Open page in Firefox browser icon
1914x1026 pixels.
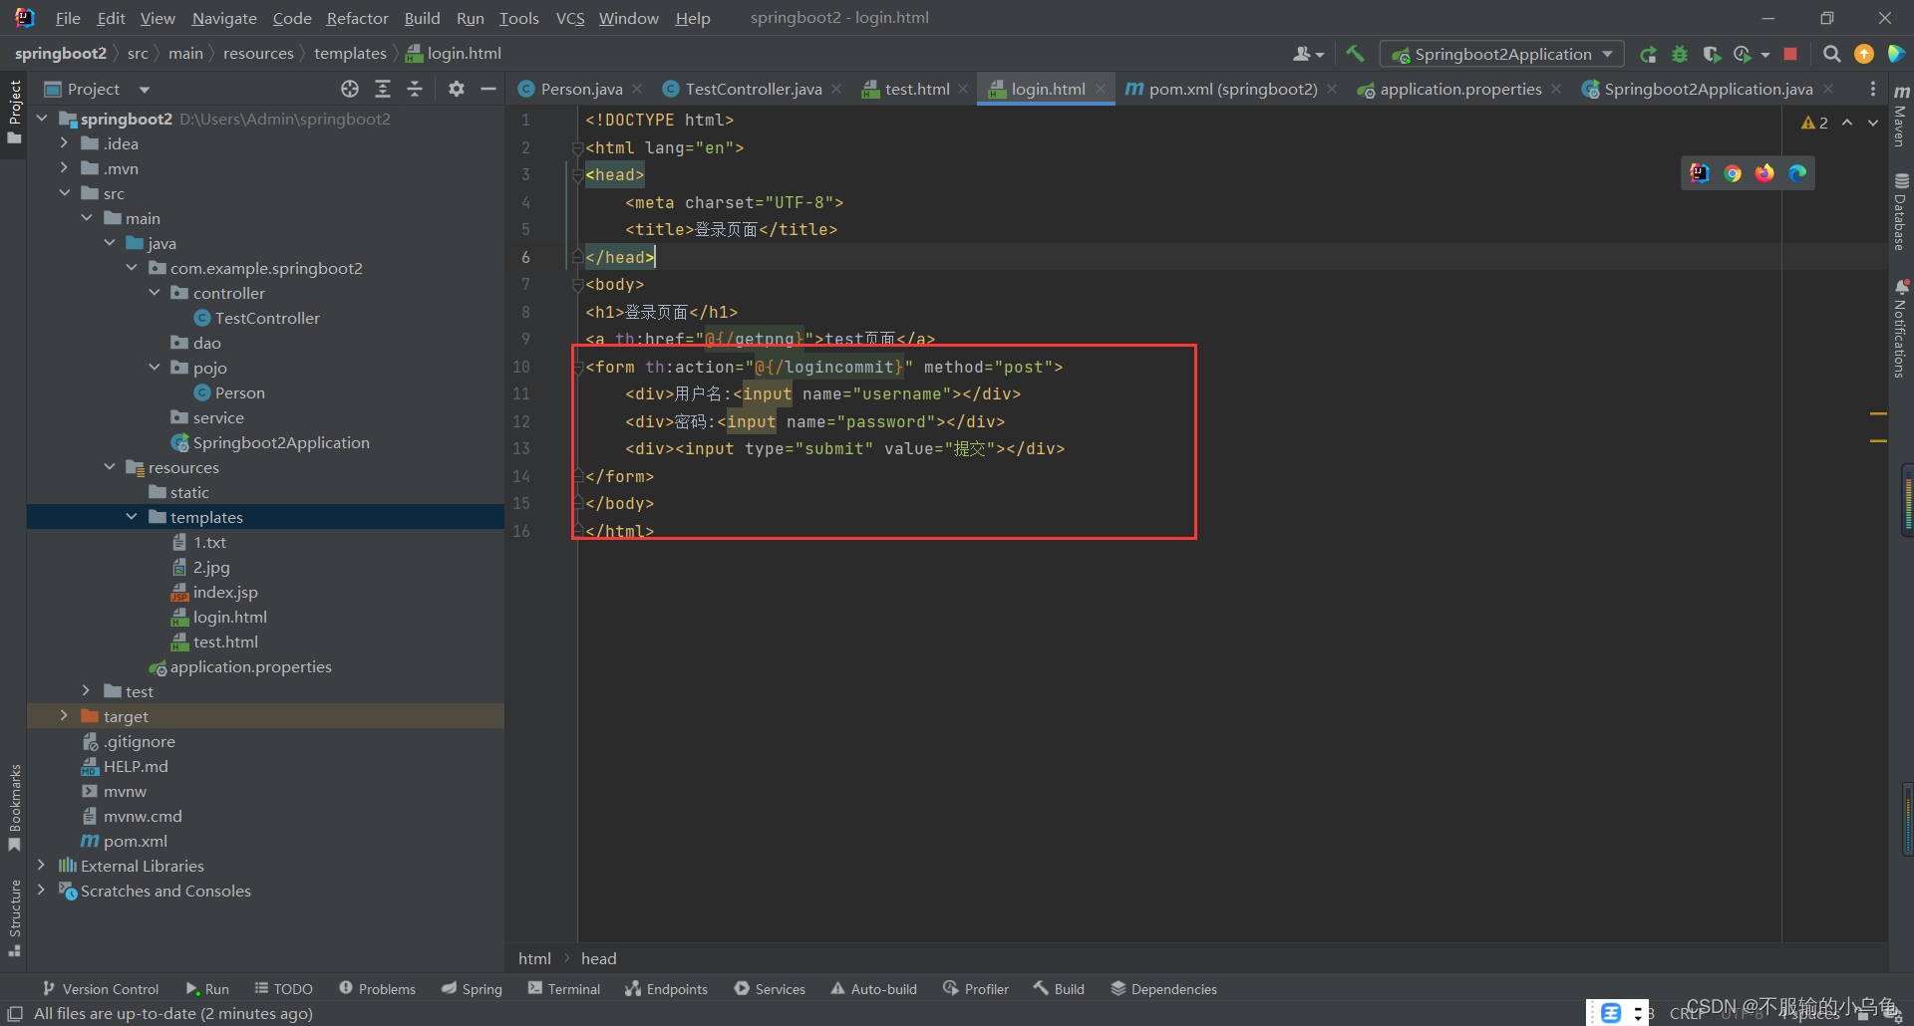click(1764, 173)
